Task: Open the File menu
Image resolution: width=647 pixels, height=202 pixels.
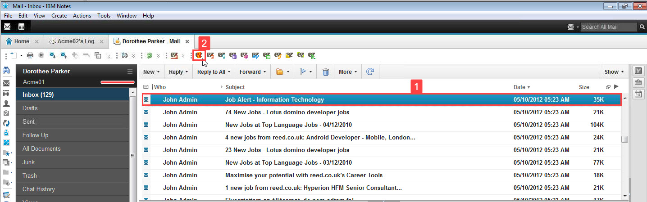Action: click(x=8, y=16)
